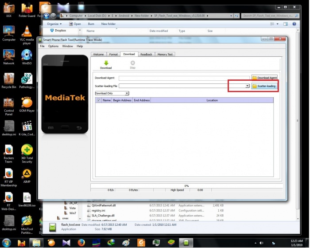Click the Windows Start orb
This screenshot has height=248, width=310.
pos(6,243)
